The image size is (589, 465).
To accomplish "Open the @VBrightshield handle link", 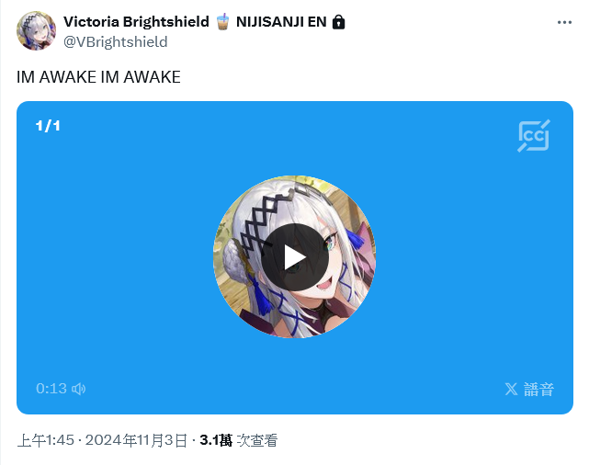I will 116,41.
